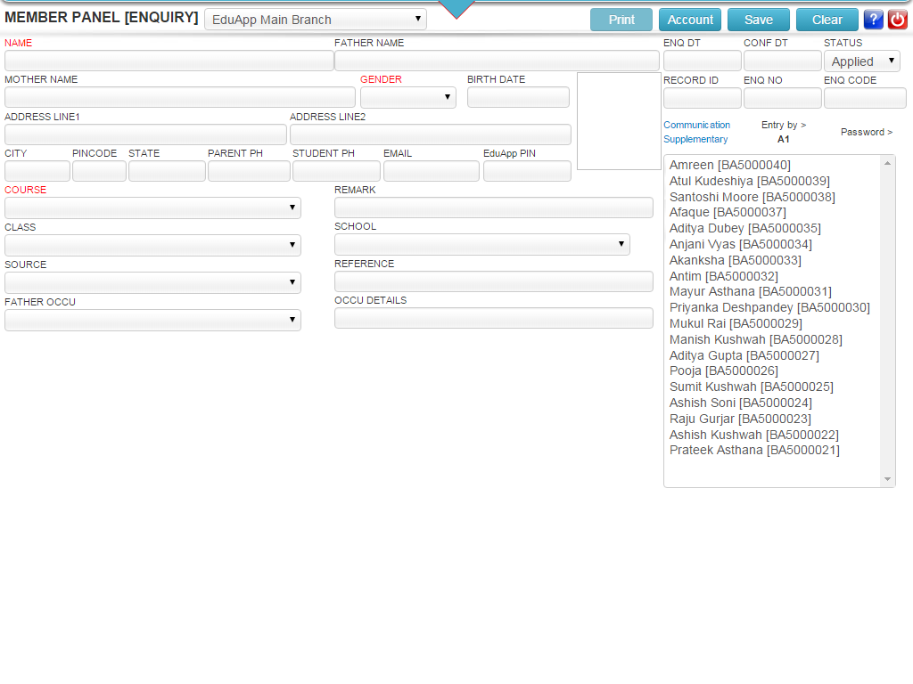Image resolution: width=913 pixels, height=684 pixels.
Task: Expand the top center pull-down arrow
Action: (456, 9)
